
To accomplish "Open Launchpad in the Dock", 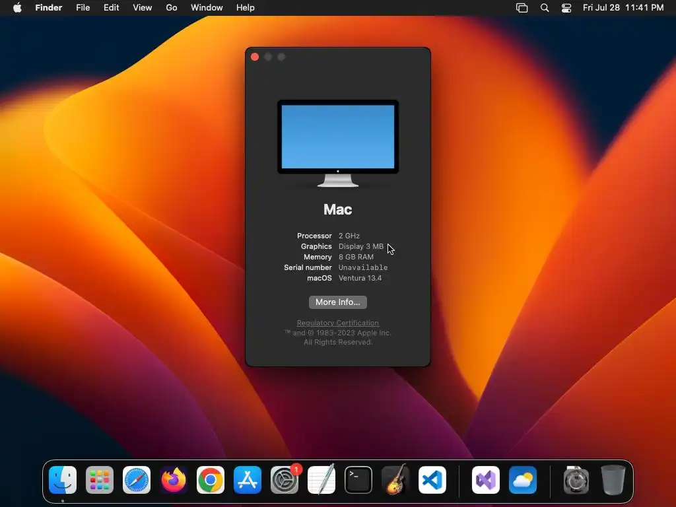I will point(100,480).
